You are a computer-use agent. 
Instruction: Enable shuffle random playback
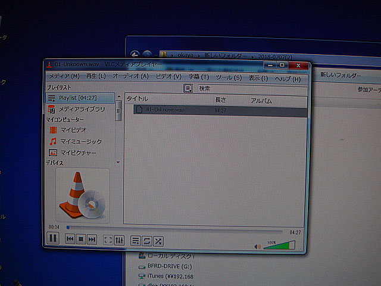pyautogui.click(x=158, y=241)
